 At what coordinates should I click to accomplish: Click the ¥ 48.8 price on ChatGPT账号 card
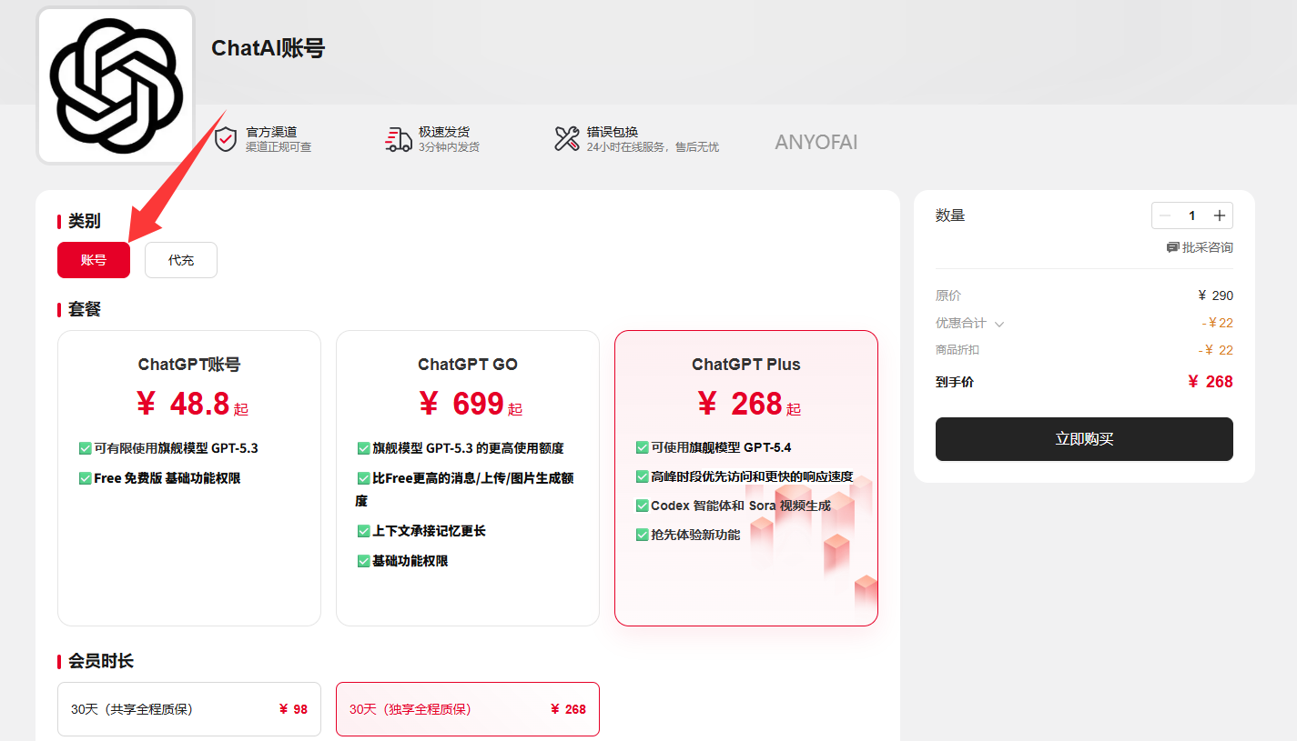192,404
